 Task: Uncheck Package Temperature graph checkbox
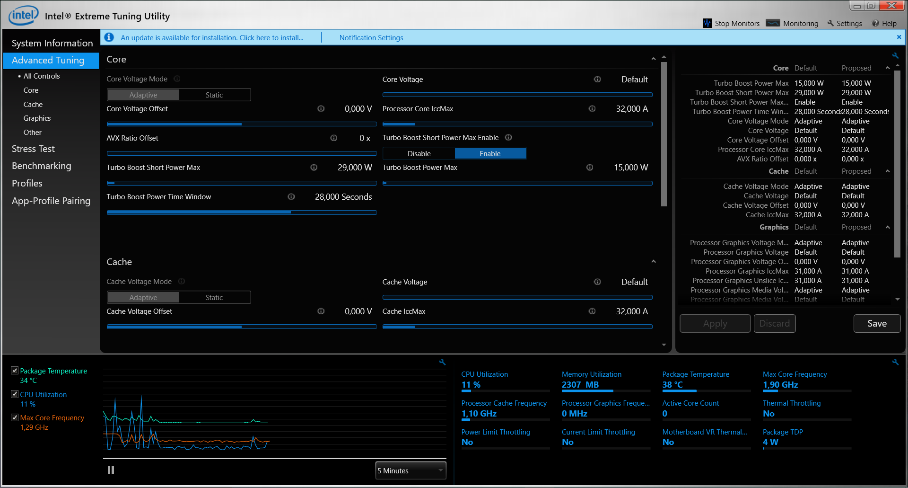15,371
